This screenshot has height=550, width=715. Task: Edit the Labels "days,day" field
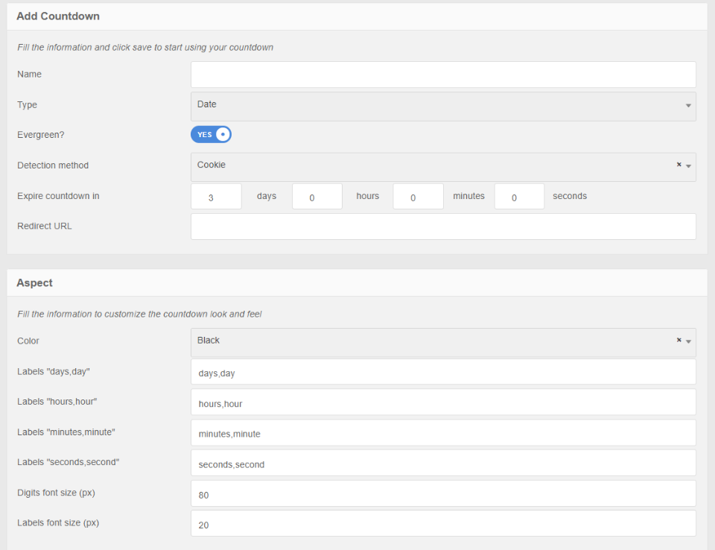coord(443,373)
